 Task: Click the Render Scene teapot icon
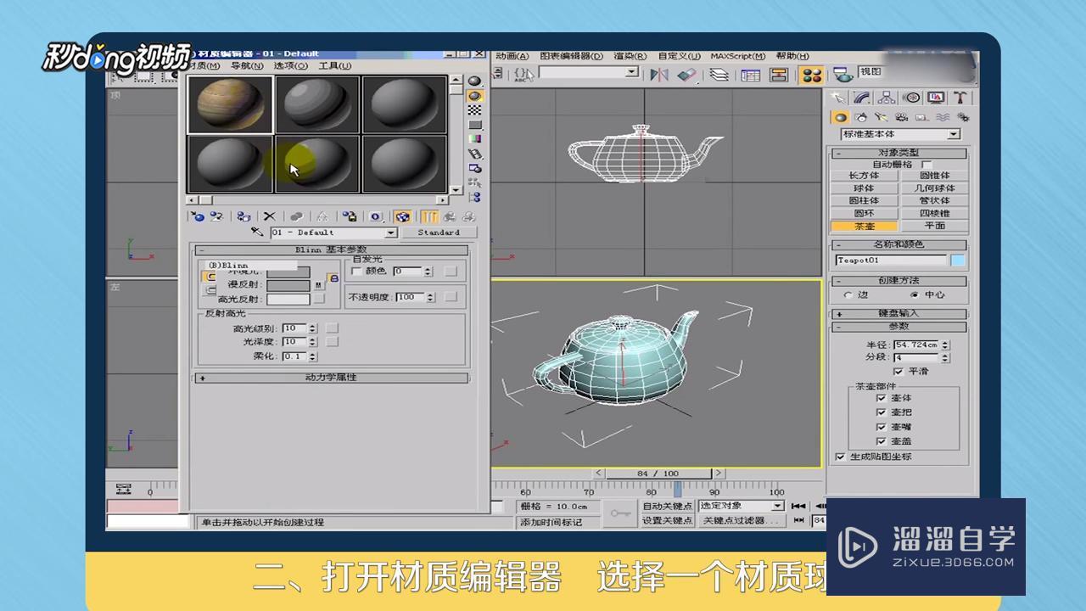pos(843,75)
